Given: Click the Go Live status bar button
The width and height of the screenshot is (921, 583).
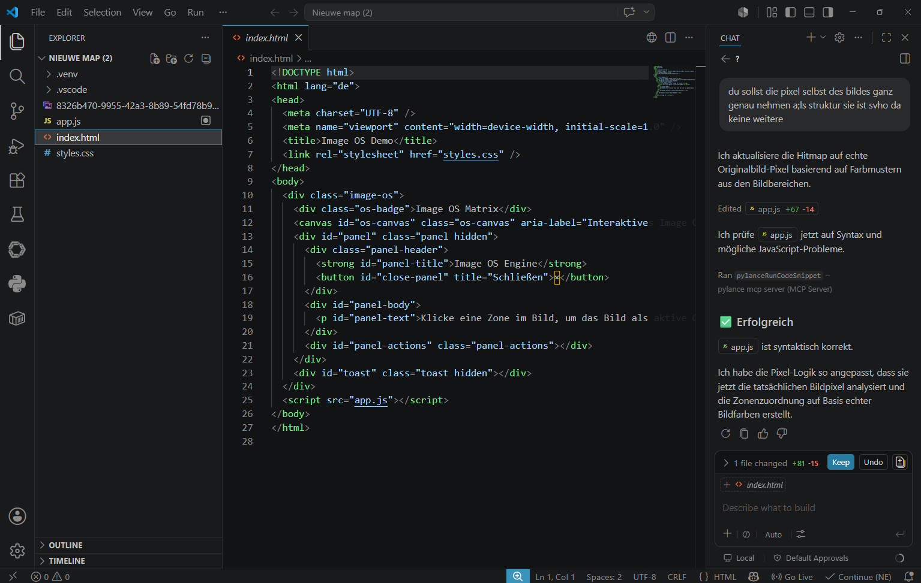Looking at the screenshot, I should click(x=792, y=576).
